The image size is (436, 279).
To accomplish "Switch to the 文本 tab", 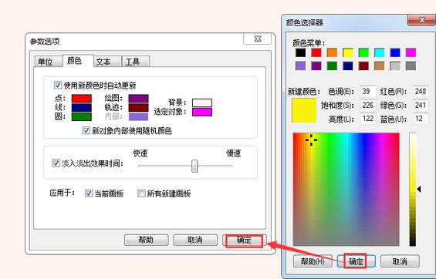I will (x=107, y=62).
